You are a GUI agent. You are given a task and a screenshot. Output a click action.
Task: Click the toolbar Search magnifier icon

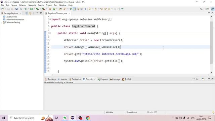click(202, 9)
